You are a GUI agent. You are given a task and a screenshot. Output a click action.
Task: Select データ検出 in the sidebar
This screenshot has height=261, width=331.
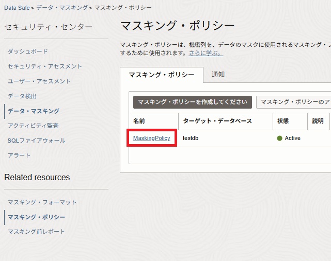pos(22,96)
